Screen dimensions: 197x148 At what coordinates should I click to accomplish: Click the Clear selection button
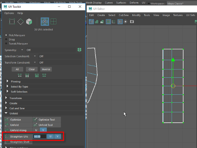(32, 69)
